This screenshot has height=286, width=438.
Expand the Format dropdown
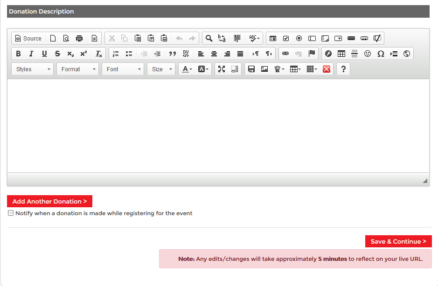click(x=78, y=69)
